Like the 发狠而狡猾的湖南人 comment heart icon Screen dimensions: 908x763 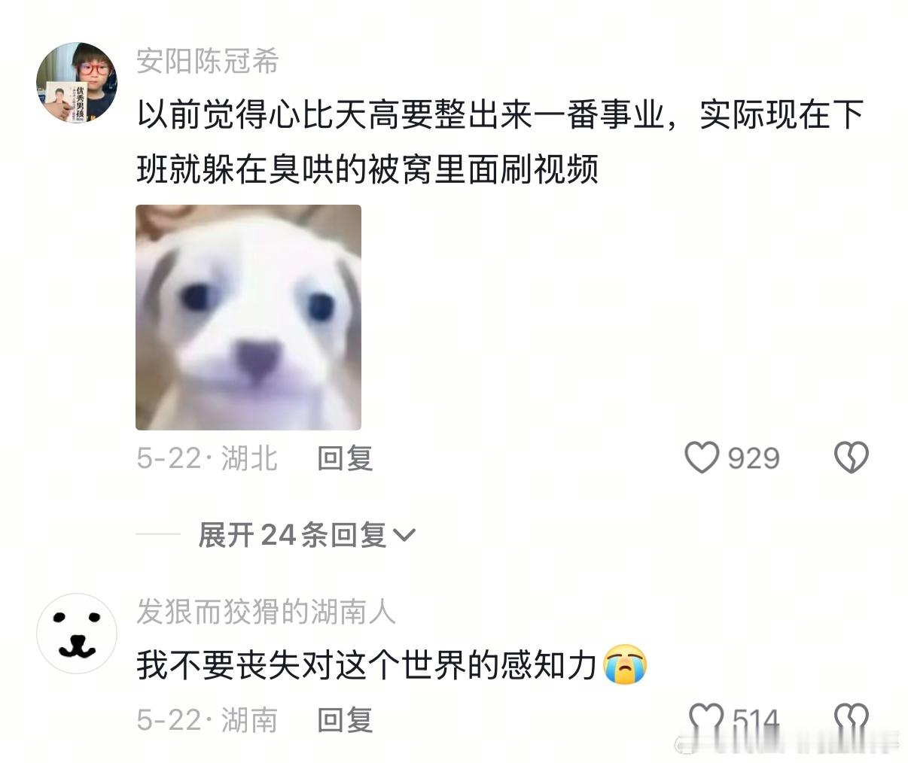click(x=706, y=720)
